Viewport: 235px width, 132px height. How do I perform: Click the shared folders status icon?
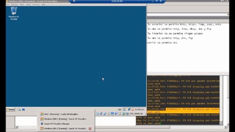coord(116,114)
